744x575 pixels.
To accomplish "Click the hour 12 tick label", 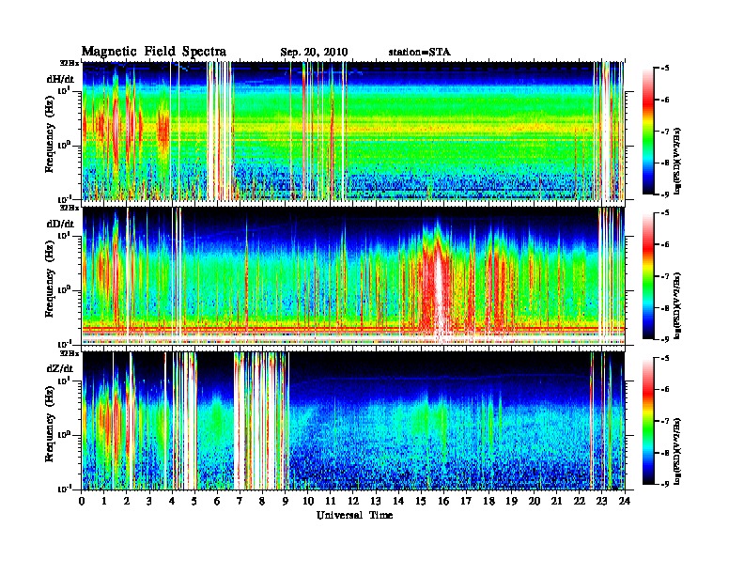I will [x=353, y=501].
